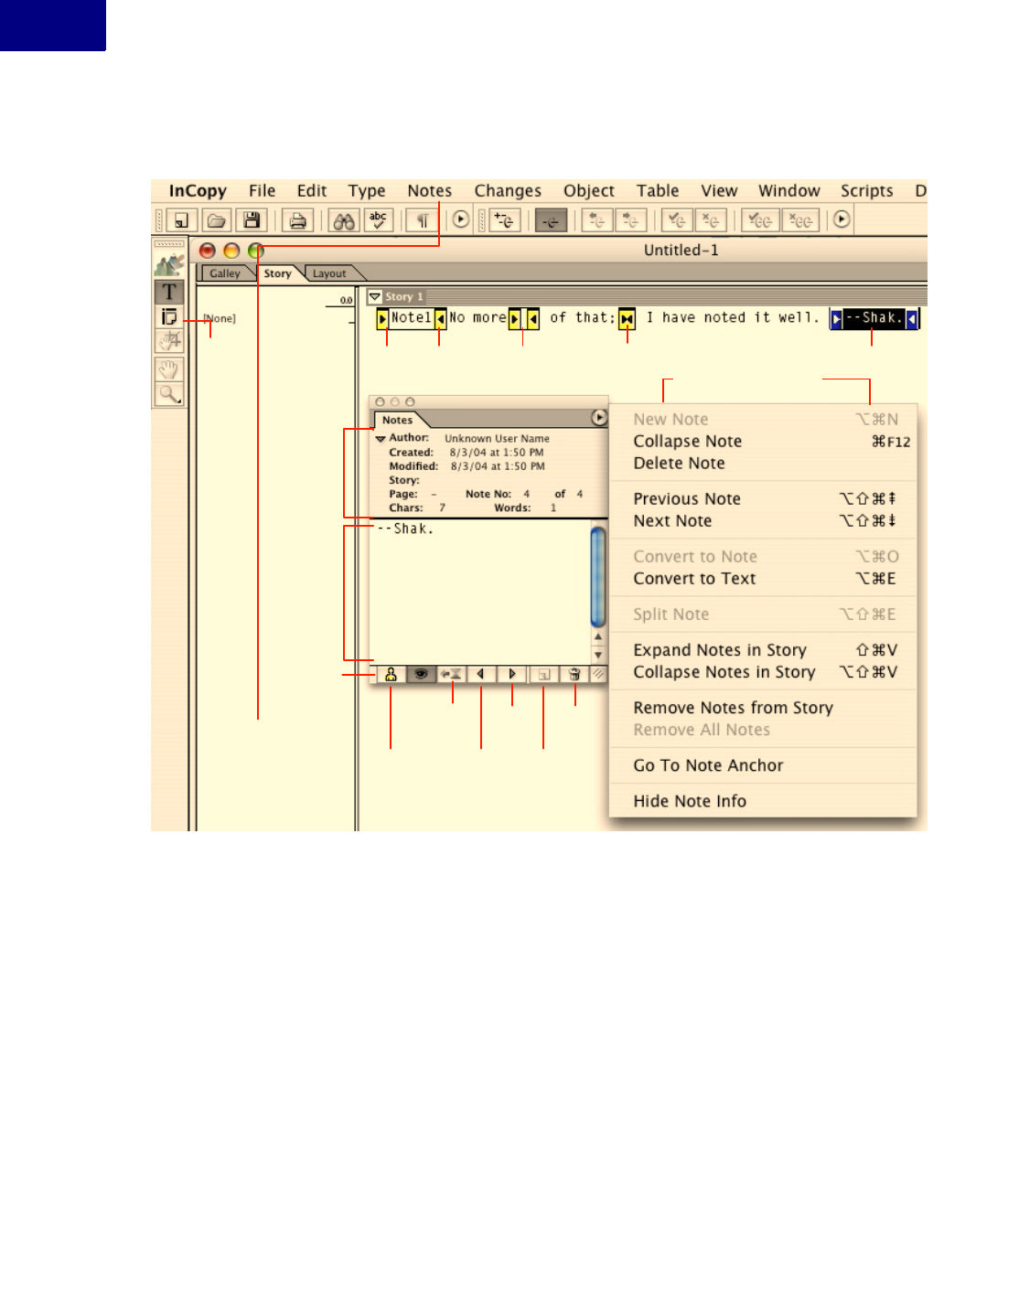The width and height of the screenshot is (1019, 1293).
Task: Open the Edit menu
Action: (312, 191)
